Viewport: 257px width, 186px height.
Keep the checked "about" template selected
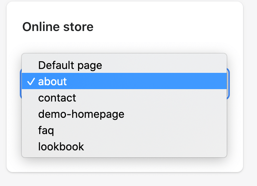click(52, 81)
